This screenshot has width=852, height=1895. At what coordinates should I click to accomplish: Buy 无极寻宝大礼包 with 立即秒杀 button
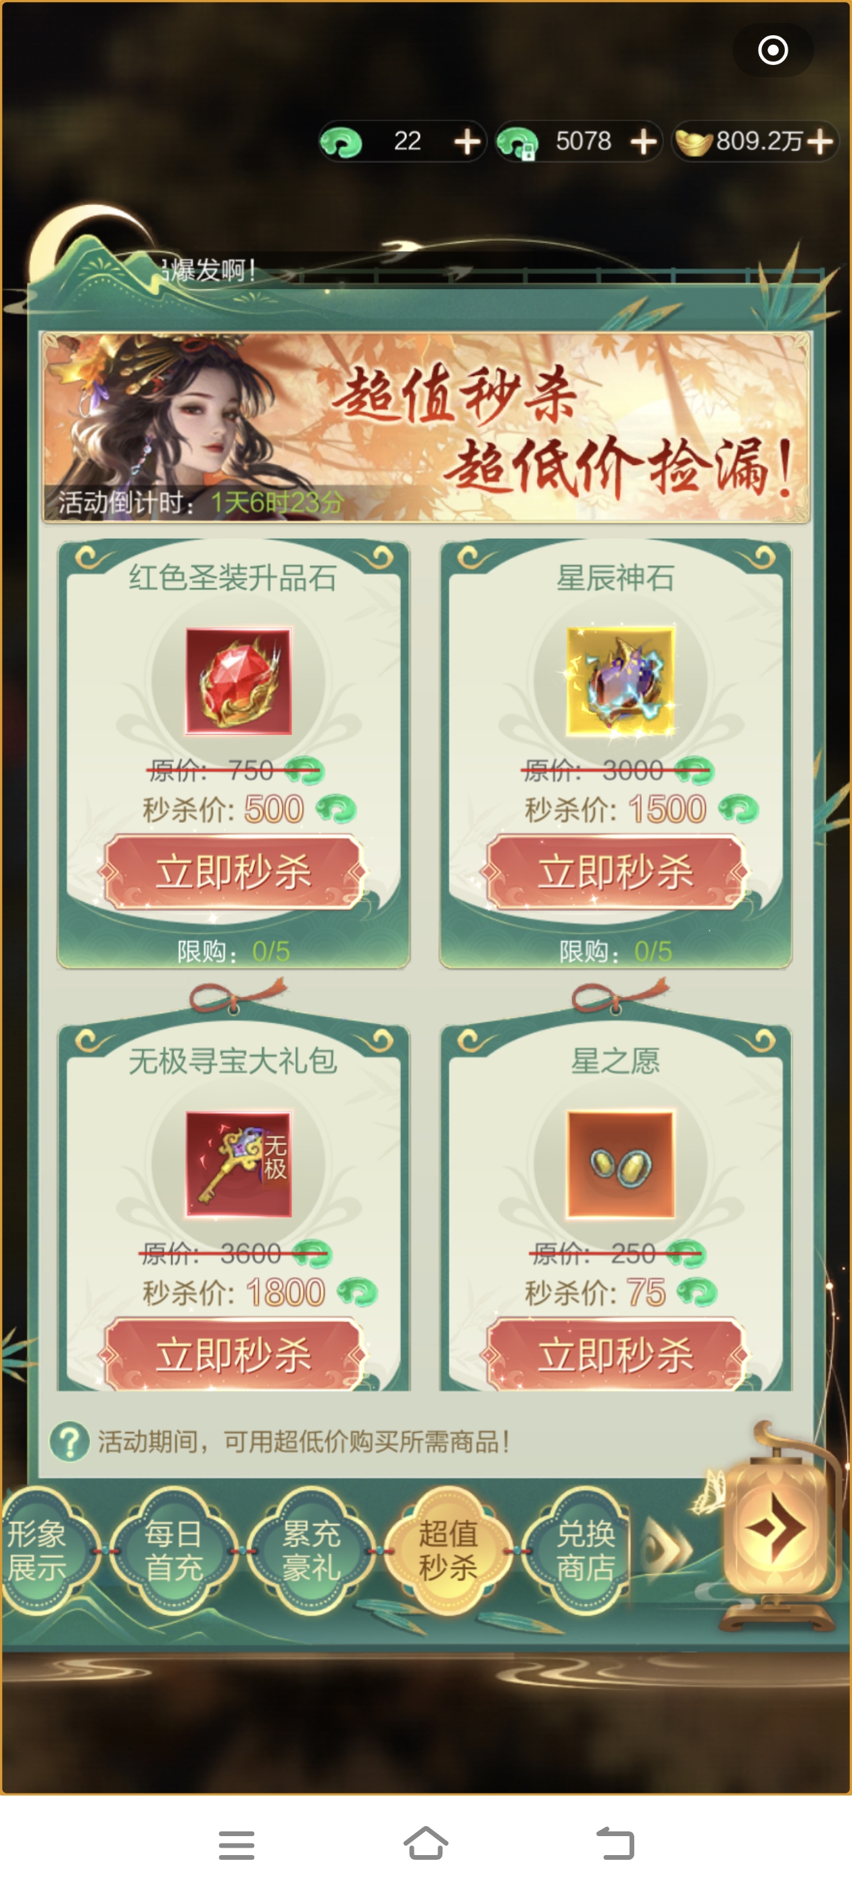(233, 1354)
